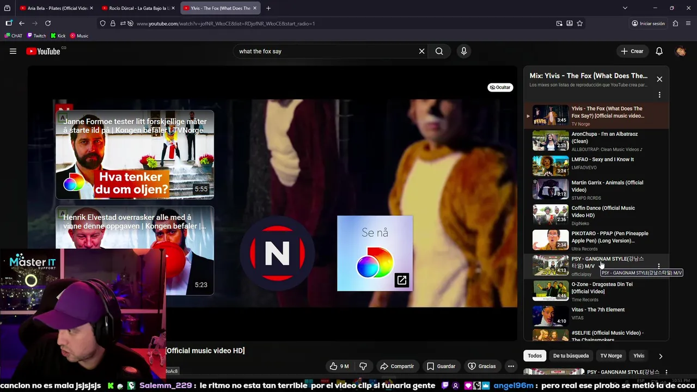Screen dimensions: 697x392
Task: Clear the search box with the X
Action: point(421,51)
